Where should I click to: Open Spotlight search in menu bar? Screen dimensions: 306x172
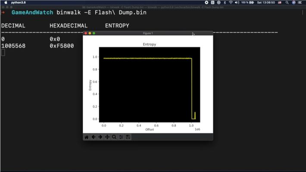point(287,3)
